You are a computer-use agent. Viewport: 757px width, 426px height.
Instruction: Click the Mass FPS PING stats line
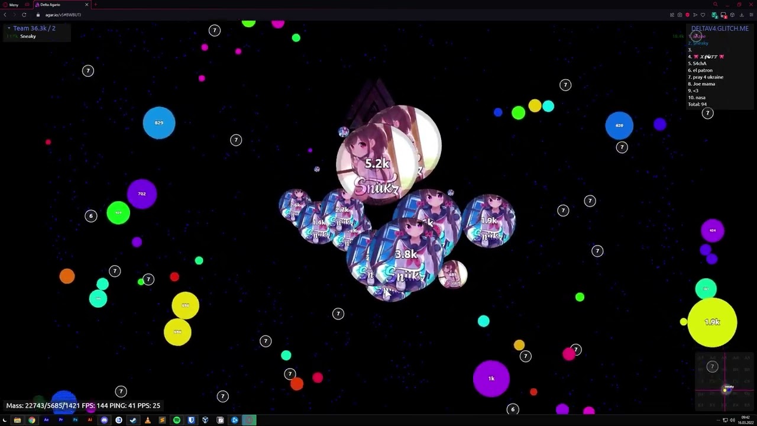83,406
